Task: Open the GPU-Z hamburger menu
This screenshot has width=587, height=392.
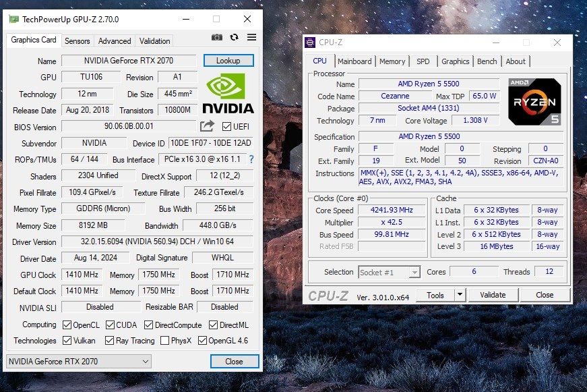Action: [x=252, y=37]
